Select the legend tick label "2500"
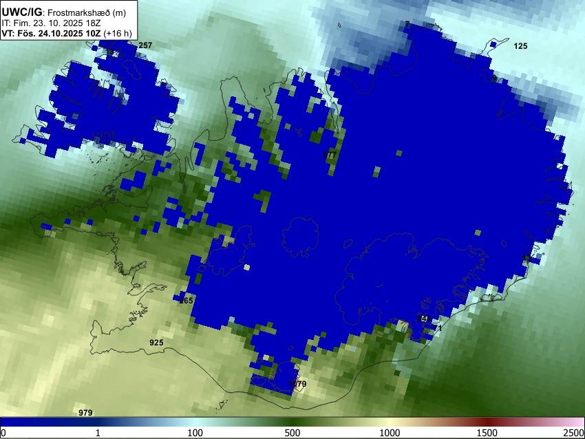585x439 pixels. (x=575, y=433)
